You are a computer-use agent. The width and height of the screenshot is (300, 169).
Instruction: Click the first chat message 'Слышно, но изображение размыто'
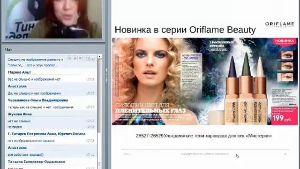(36, 60)
